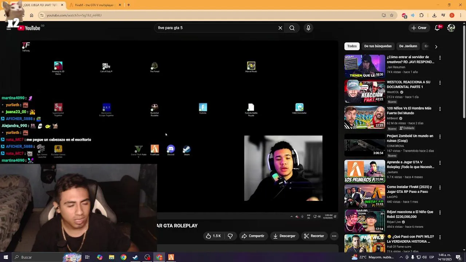Open Task View on the taskbar

[87, 257]
